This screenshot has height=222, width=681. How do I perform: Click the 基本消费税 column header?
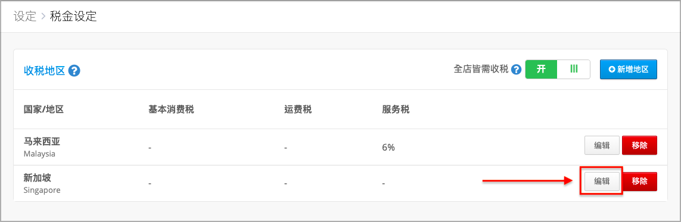click(171, 110)
